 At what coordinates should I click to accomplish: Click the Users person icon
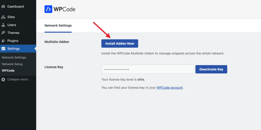click(3, 25)
